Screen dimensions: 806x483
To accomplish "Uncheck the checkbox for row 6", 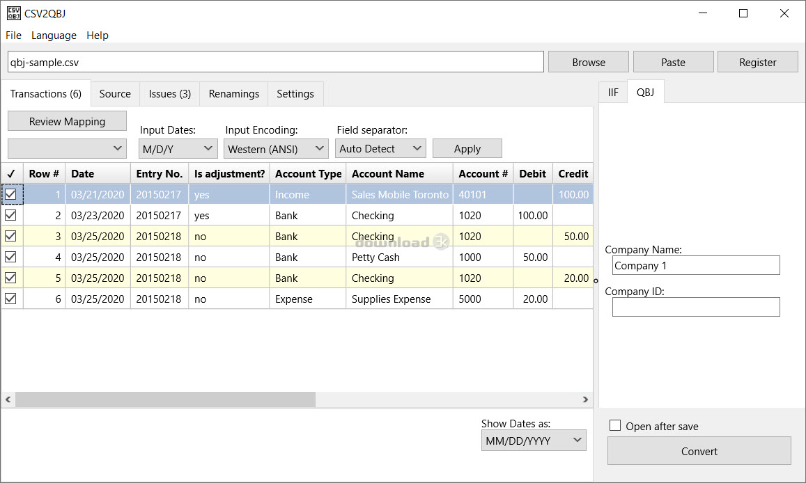I will 10,298.
